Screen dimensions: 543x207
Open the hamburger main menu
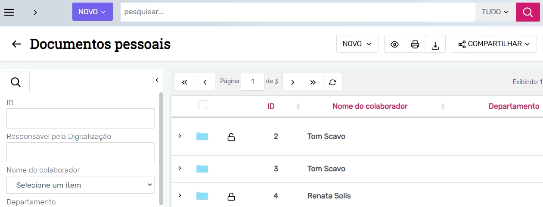9,12
